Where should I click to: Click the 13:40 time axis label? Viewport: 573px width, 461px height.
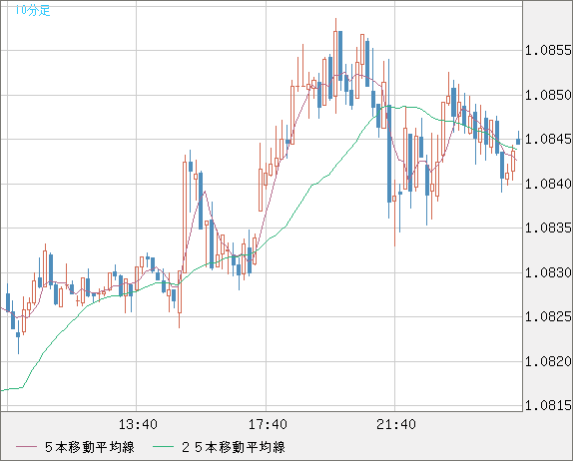138,424
